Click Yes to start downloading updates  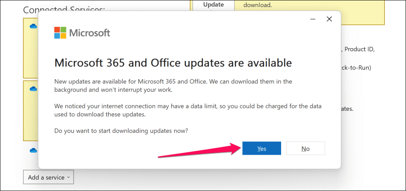pos(262,148)
